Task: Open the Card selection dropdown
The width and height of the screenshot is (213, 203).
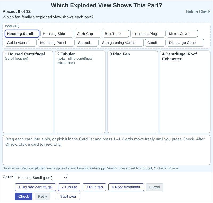Action: (42, 178)
